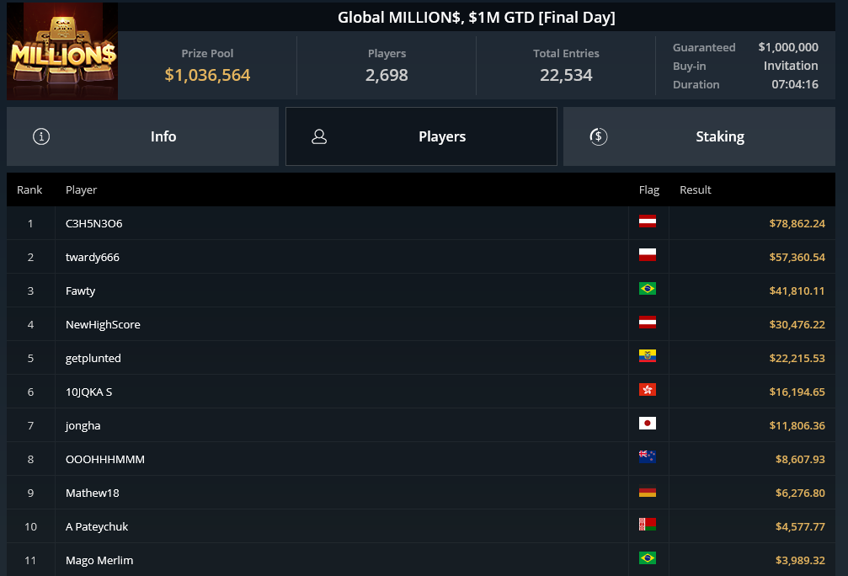Click the person silhouette icon
Viewport: 848px width, 576px height.
click(319, 136)
